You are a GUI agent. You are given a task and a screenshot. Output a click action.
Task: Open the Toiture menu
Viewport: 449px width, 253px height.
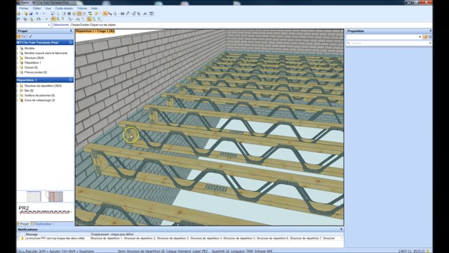point(82,8)
